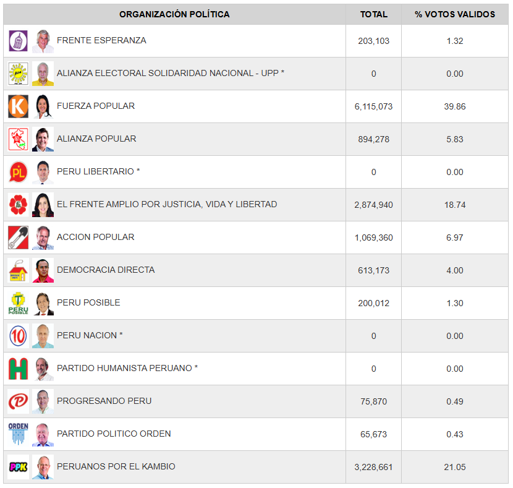Click Fuerza Popular's total of 6,115,073

[373, 106]
